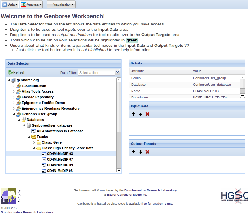Click the BRL elephant logo
The height and width of the screenshot is (213, 248).
[x=8, y=196]
